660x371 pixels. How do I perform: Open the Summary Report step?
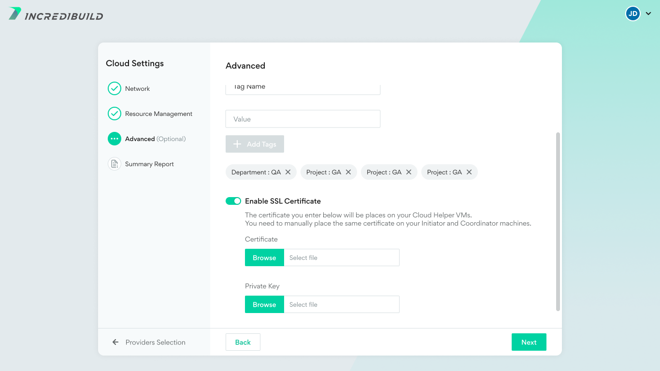(149, 164)
